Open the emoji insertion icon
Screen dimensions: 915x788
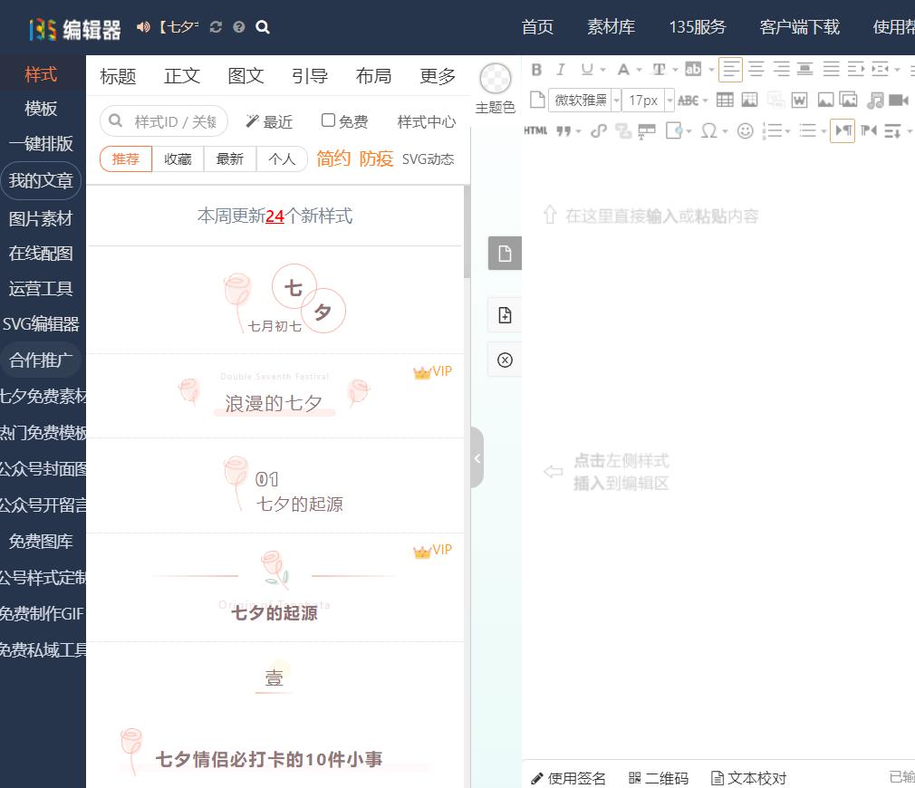pos(745,130)
